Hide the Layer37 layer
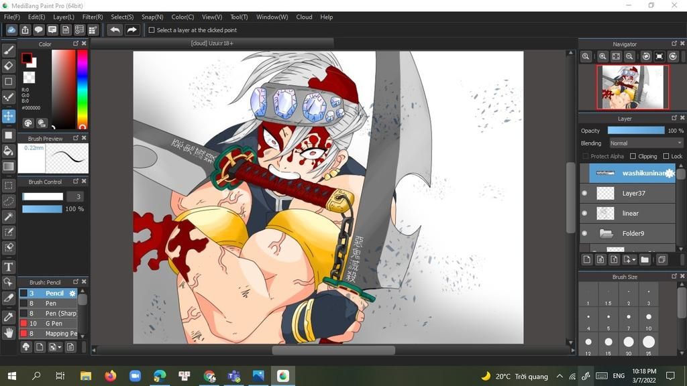The width and height of the screenshot is (687, 386). (584, 193)
